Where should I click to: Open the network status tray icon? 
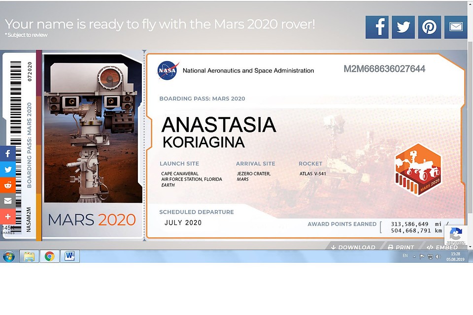point(431,256)
